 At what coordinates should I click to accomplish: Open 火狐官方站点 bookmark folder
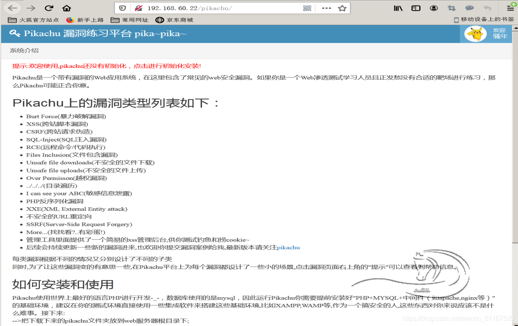[x=33, y=20]
